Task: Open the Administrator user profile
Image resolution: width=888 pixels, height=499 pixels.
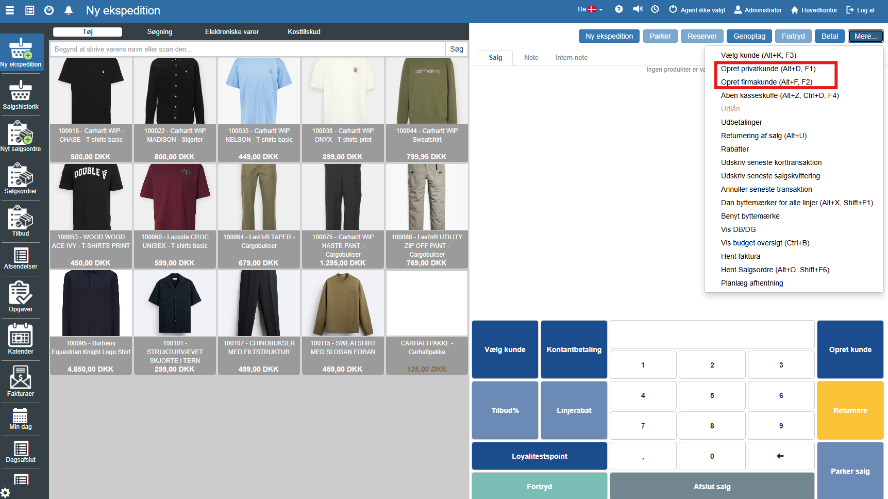Action: [x=758, y=10]
